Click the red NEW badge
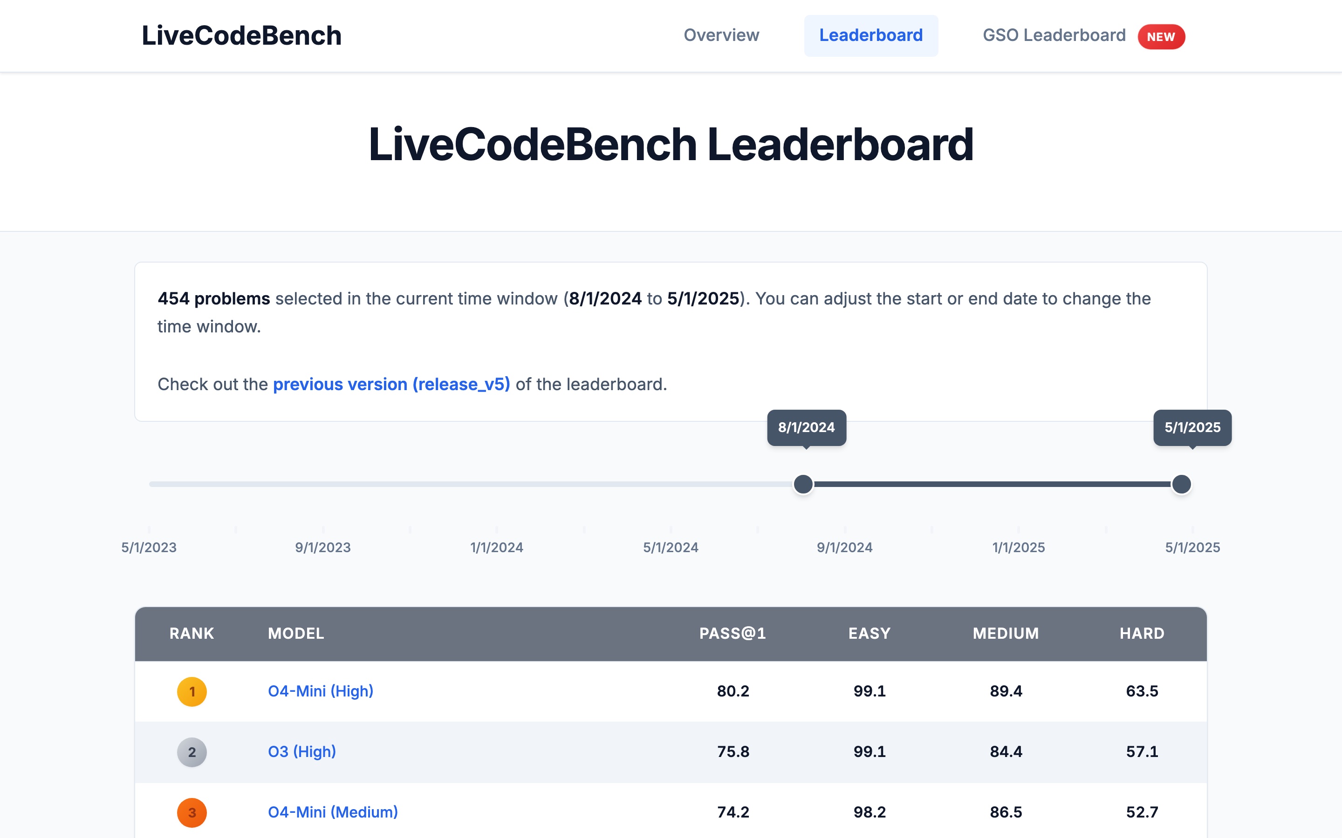1342x838 pixels. point(1161,37)
